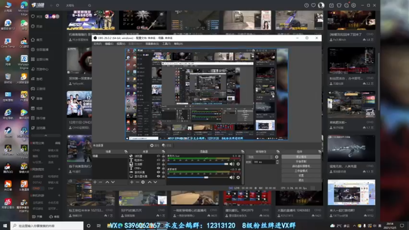Click the top streaming button in Controls
This screenshot has width=409, height=230.
tap(301, 157)
